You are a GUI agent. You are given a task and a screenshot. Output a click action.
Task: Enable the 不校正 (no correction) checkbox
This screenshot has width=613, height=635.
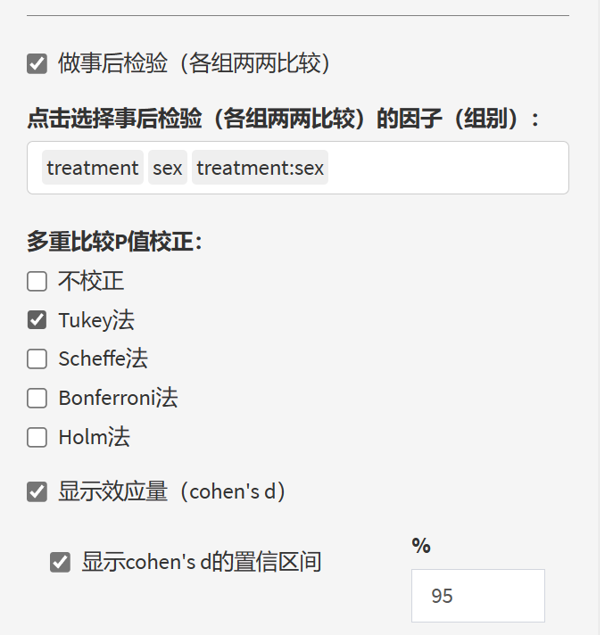pos(37,282)
